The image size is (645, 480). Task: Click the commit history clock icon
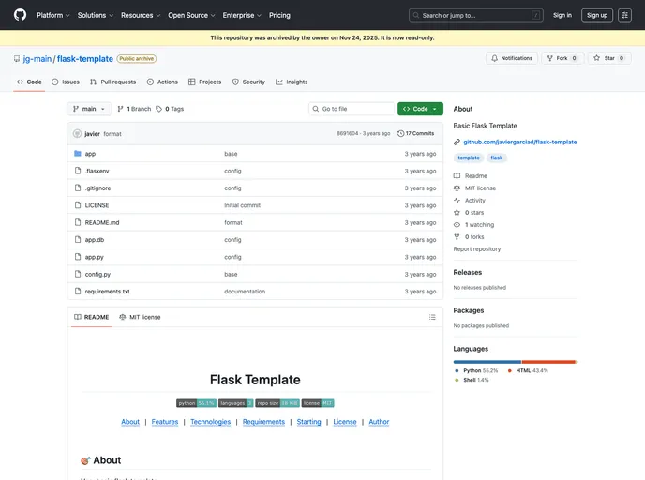(x=401, y=133)
